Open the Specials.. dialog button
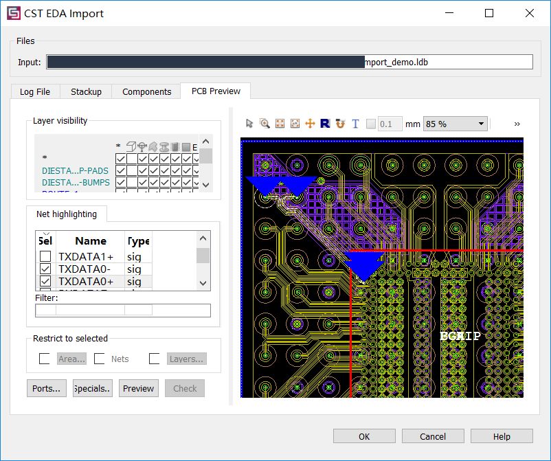 click(x=93, y=388)
